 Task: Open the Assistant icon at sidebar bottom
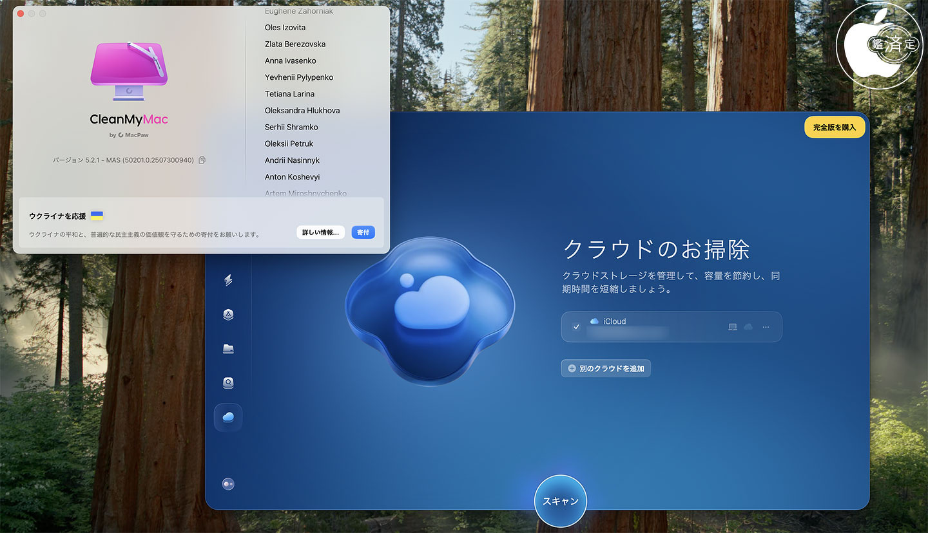(228, 484)
